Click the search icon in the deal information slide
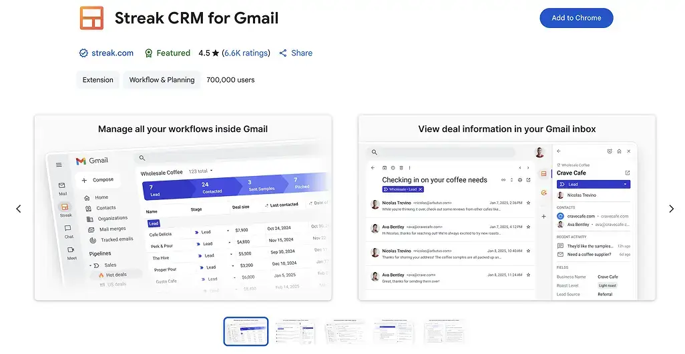This screenshot has width=685, height=354. (374, 152)
